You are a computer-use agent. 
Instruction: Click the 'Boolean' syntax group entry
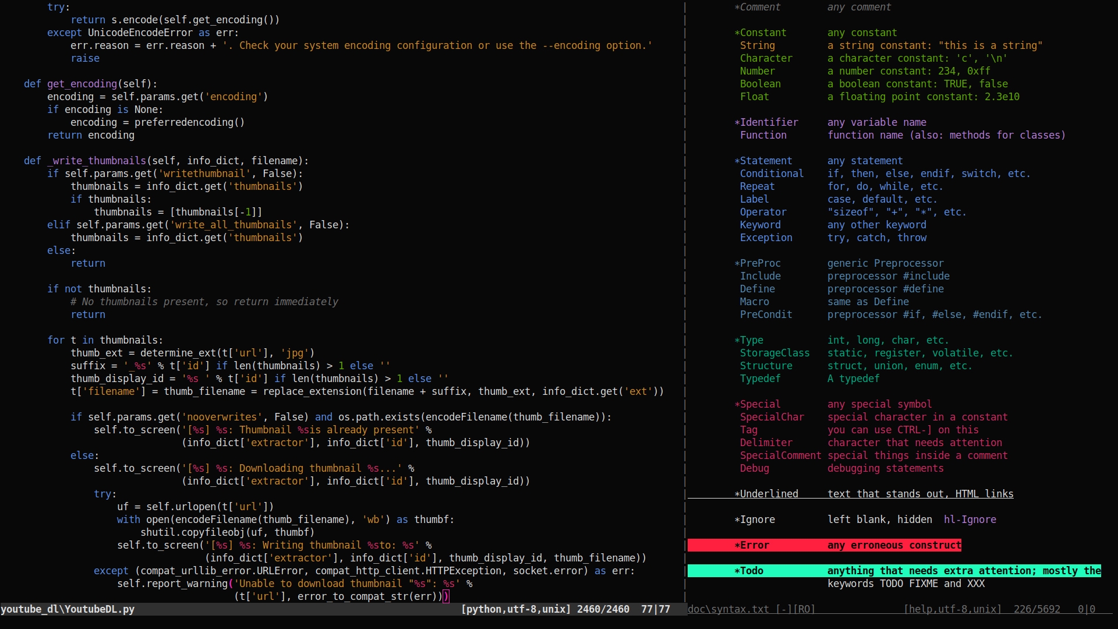[x=760, y=84]
